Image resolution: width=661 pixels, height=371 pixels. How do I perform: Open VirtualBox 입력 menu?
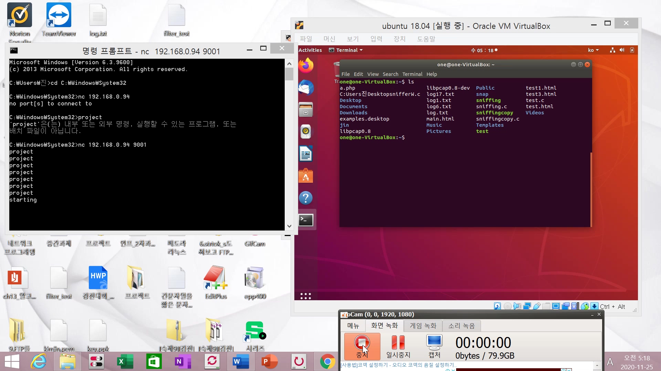pyautogui.click(x=376, y=39)
